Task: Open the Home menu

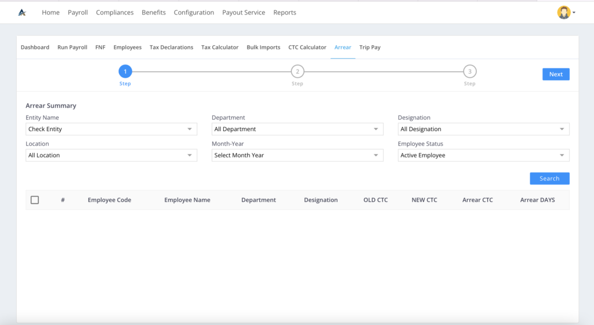Action: 51,13
